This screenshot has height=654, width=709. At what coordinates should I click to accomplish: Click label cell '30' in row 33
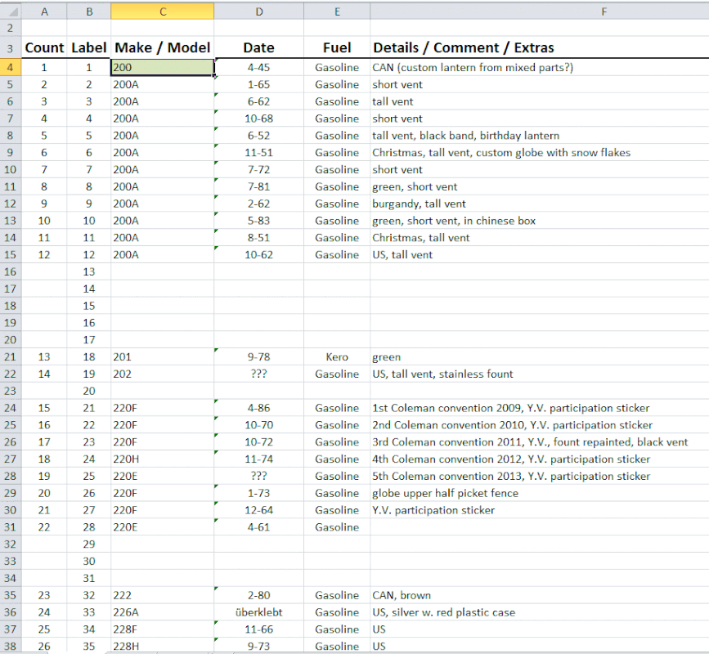[89, 562]
